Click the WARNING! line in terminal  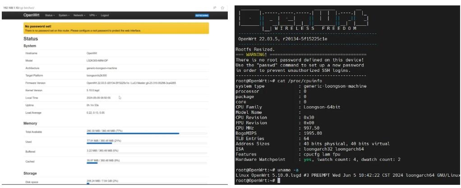(x=301, y=55)
